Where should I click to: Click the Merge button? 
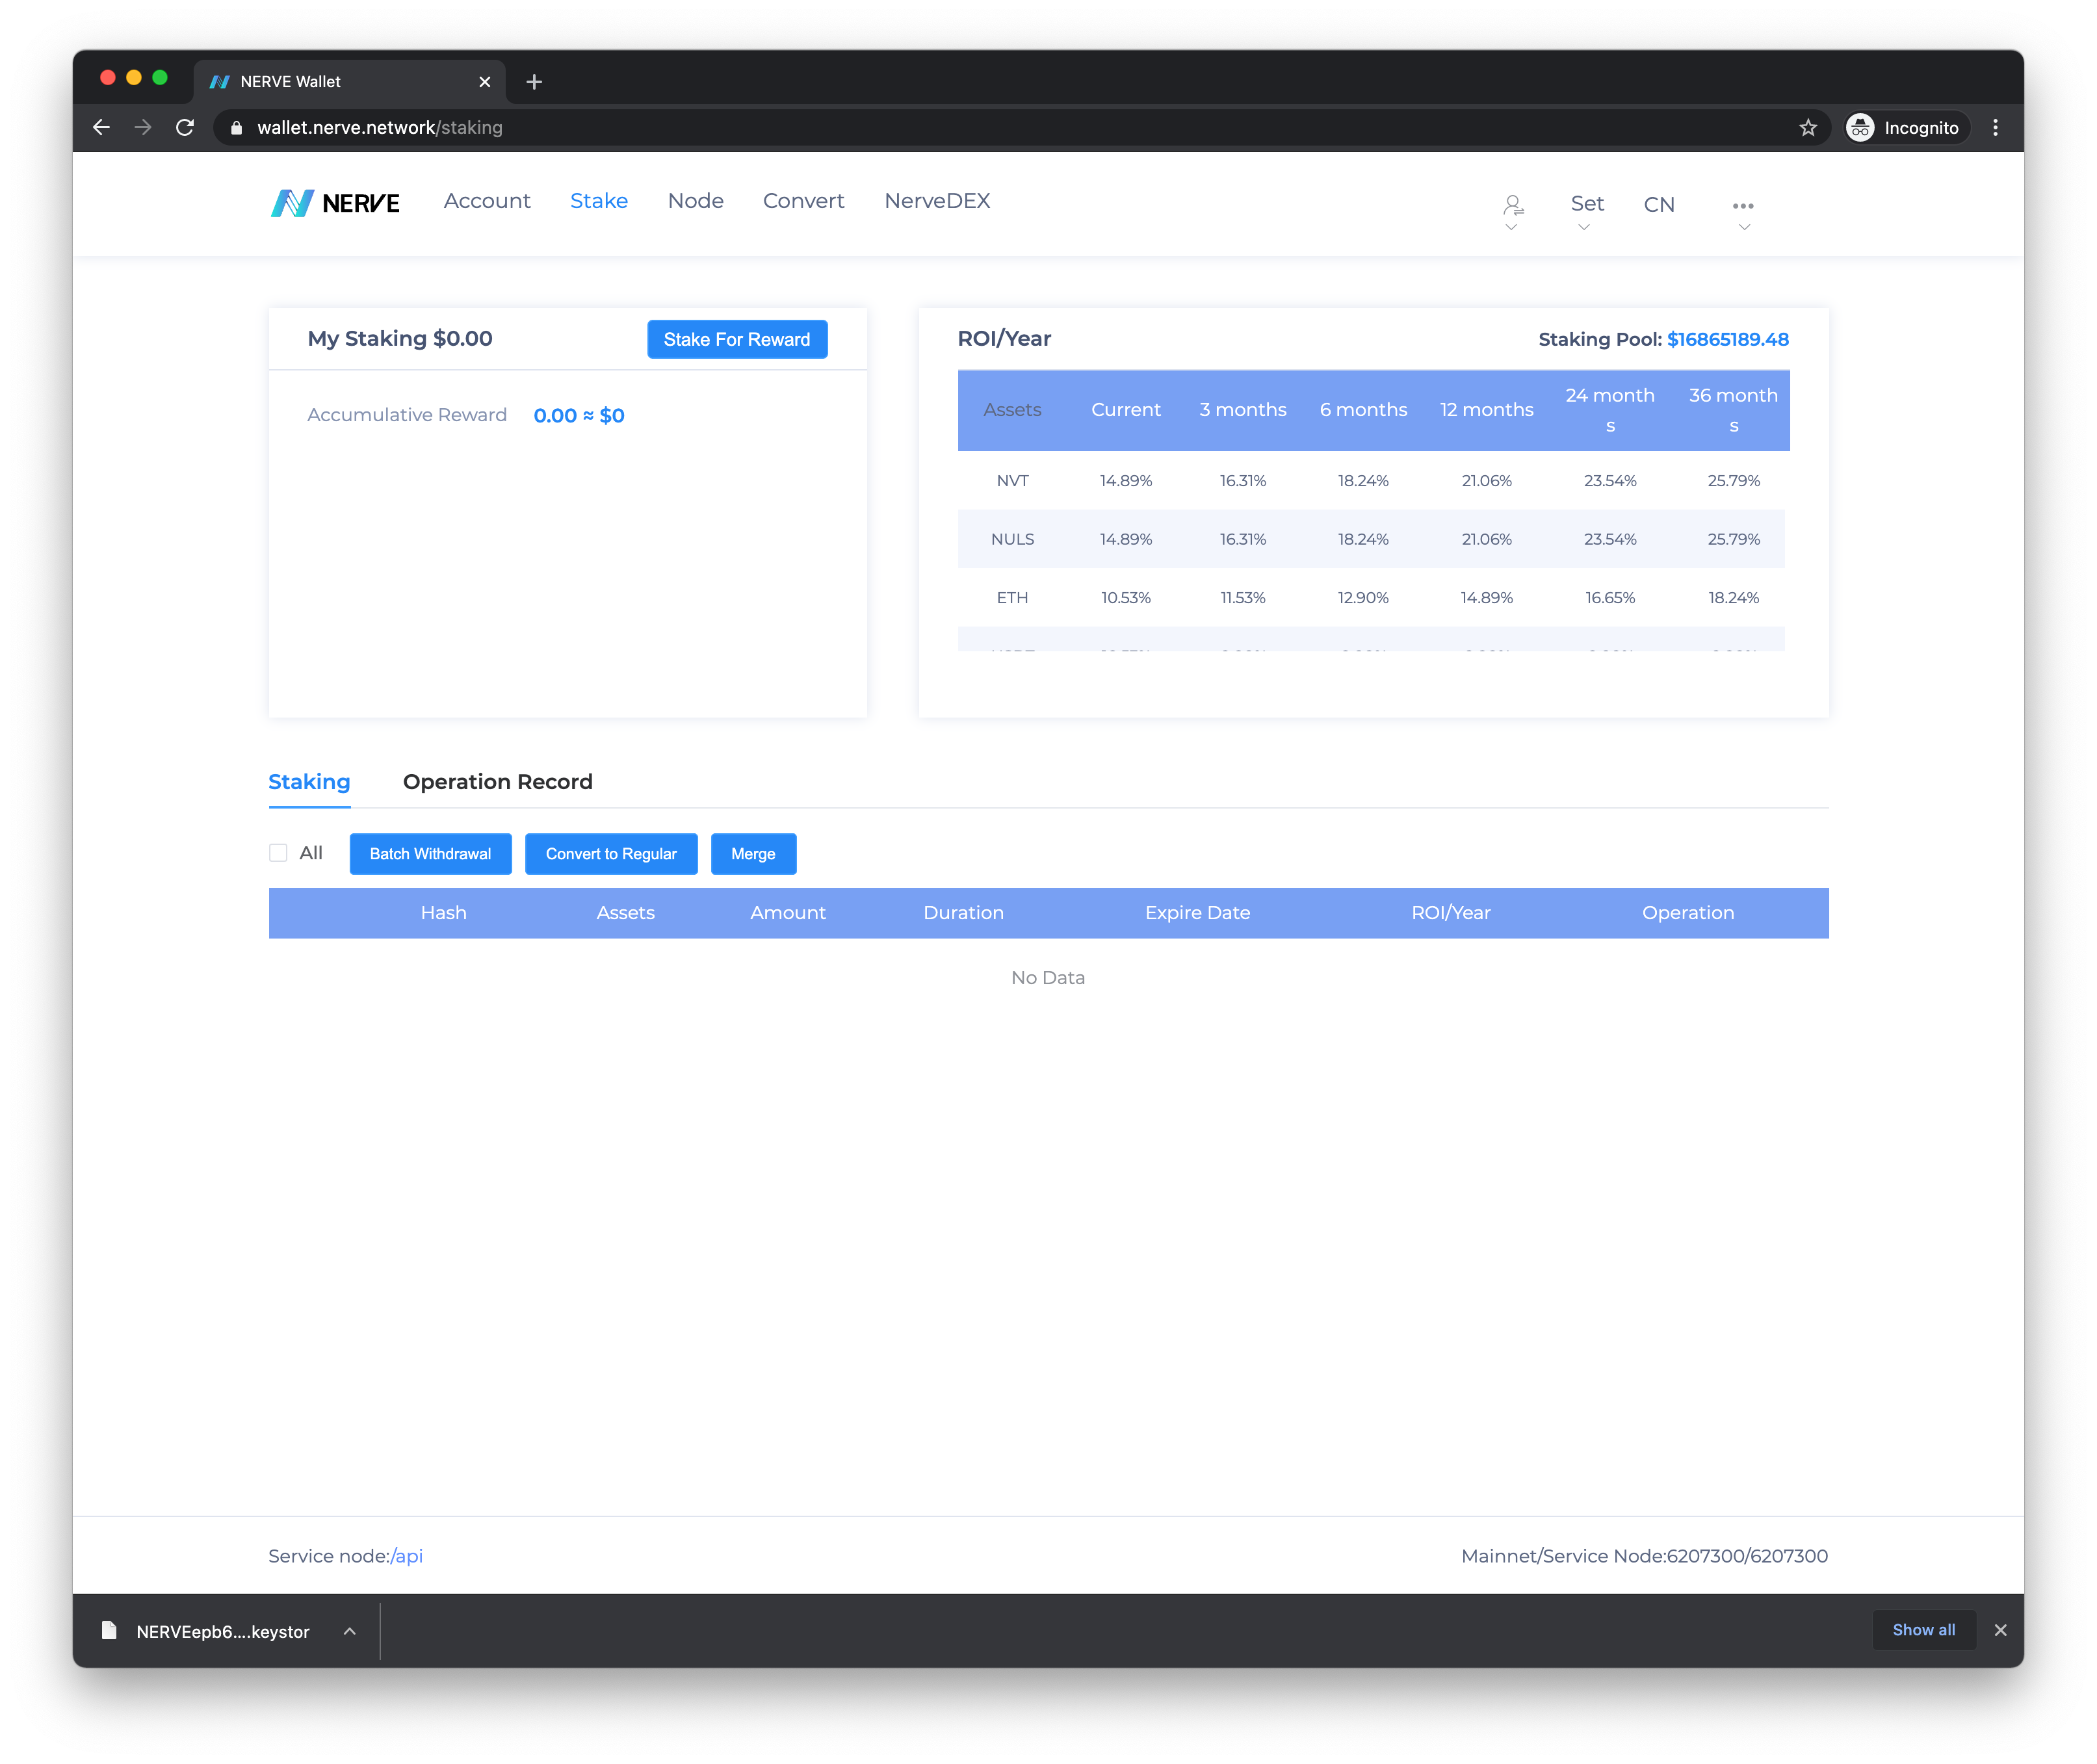(x=753, y=854)
